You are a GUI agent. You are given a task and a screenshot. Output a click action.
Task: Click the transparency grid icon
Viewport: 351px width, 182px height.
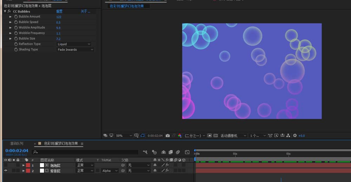215,136
